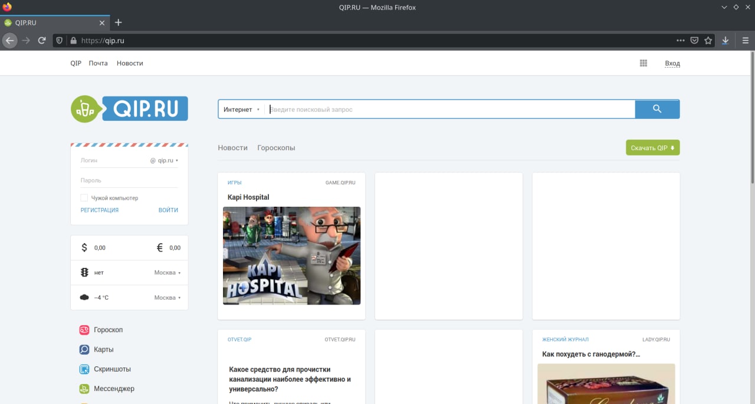The width and height of the screenshot is (755, 404).
Task: Click the traffic light icon
Action: [x=84, y=273]
